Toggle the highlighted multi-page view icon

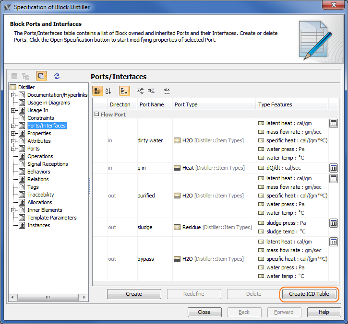point(41,76)
